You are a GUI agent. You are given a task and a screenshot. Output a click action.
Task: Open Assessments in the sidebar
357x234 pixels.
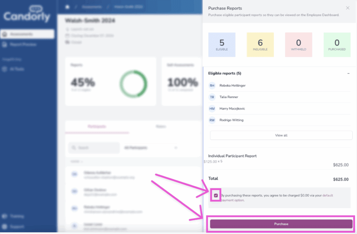(27, 34)
